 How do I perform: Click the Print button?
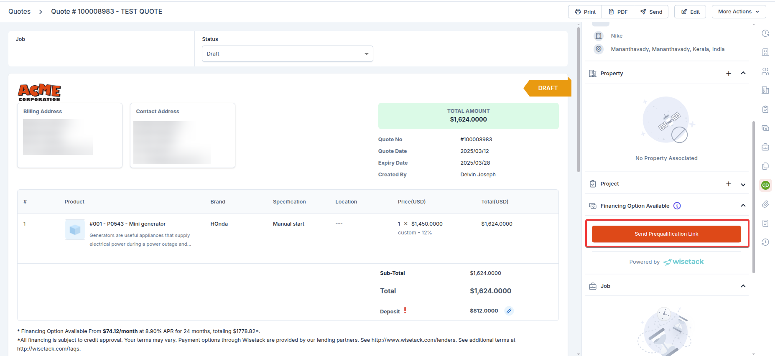(585, 12)
